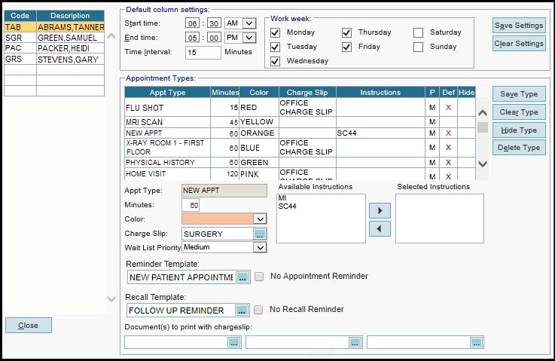The width and height of the screenshot is (555, 361).
Task: Open the Recall Template browse button
Action: 242,310
